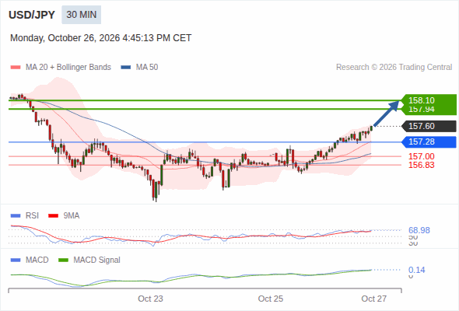Viewport: 459px width, 311px height.
Task: Click the 30 MIN timeframe badge
Action: point(82,15)
